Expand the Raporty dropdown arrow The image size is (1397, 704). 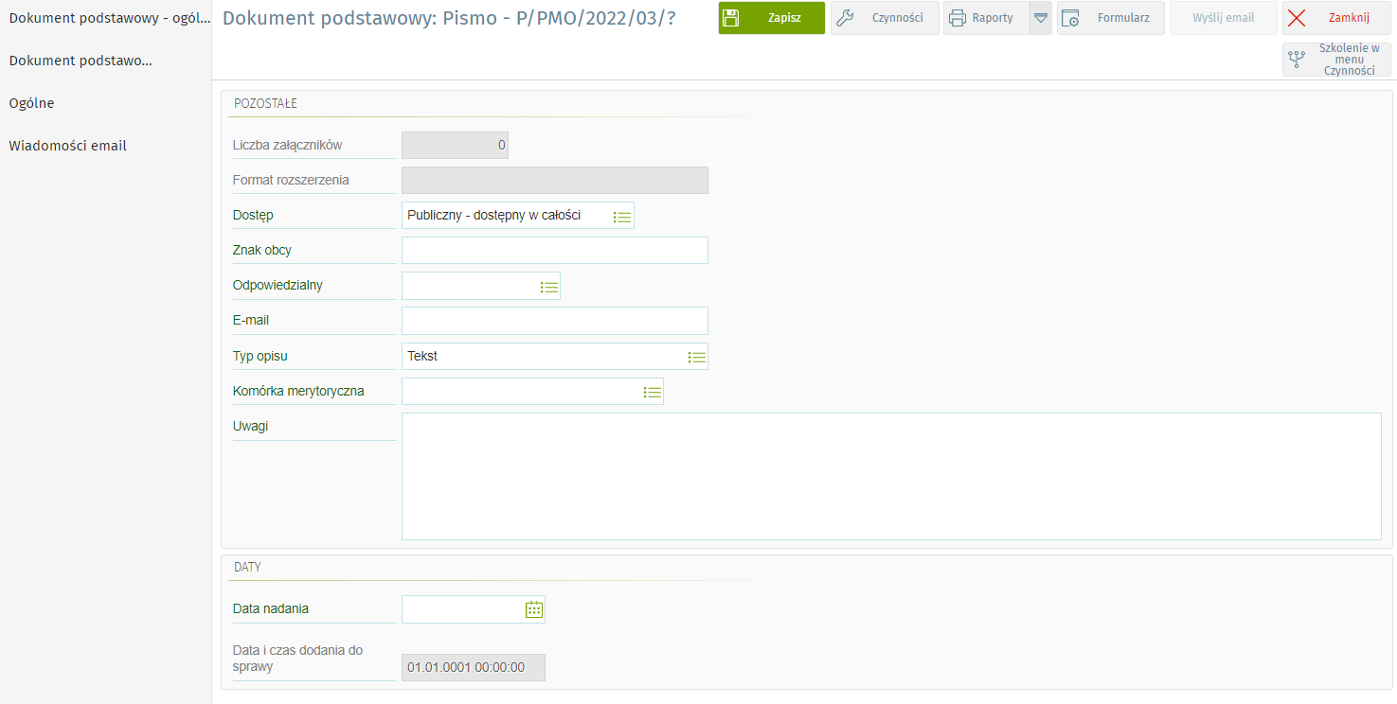tap(1040, 18)
